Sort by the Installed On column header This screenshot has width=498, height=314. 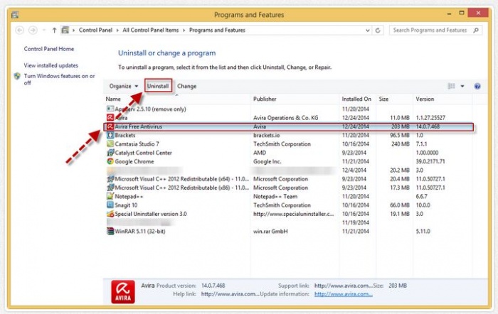click(358, 99)
